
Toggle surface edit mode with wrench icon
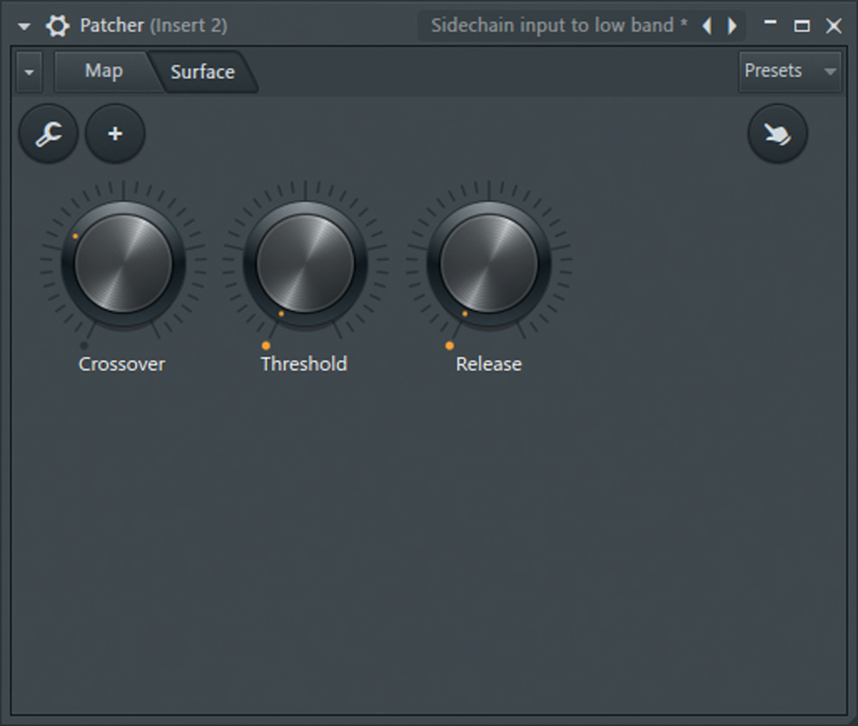(x=49, y=134)
